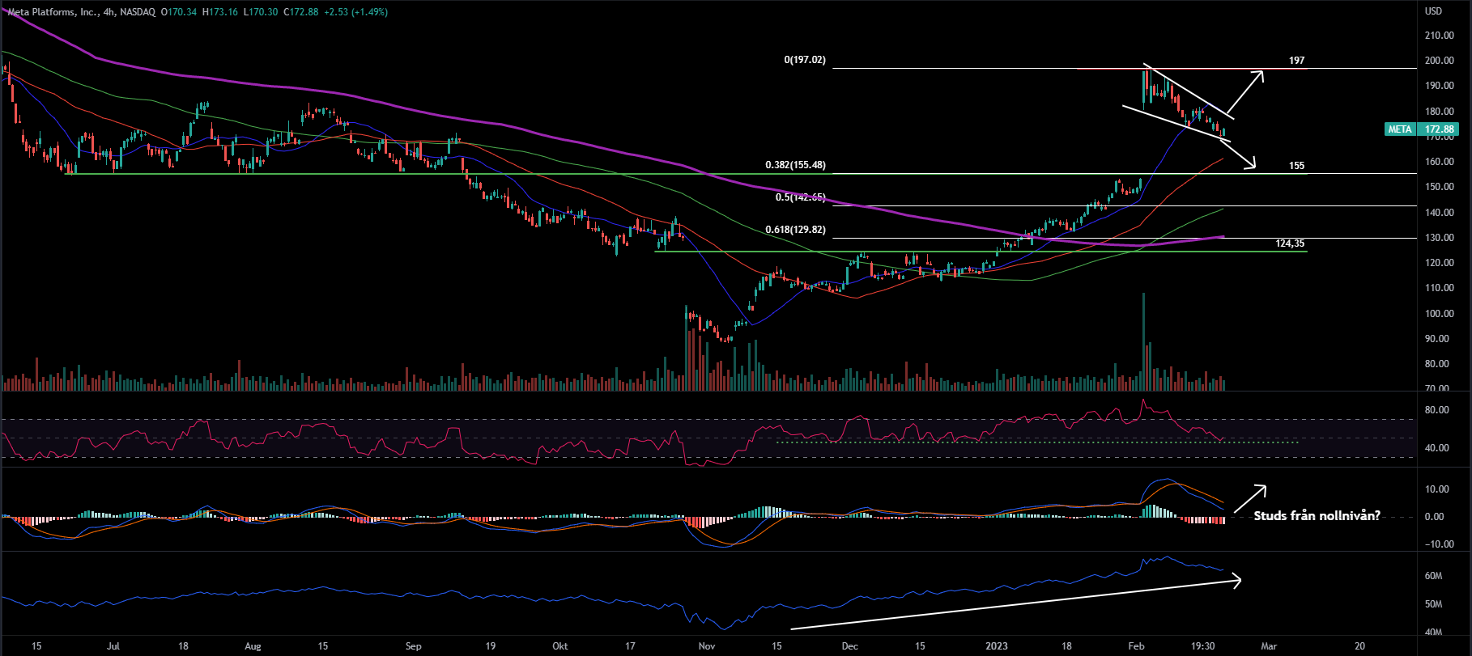
Task: Click the 80.00 level on RSI scale
Action: click(1436, 411)
